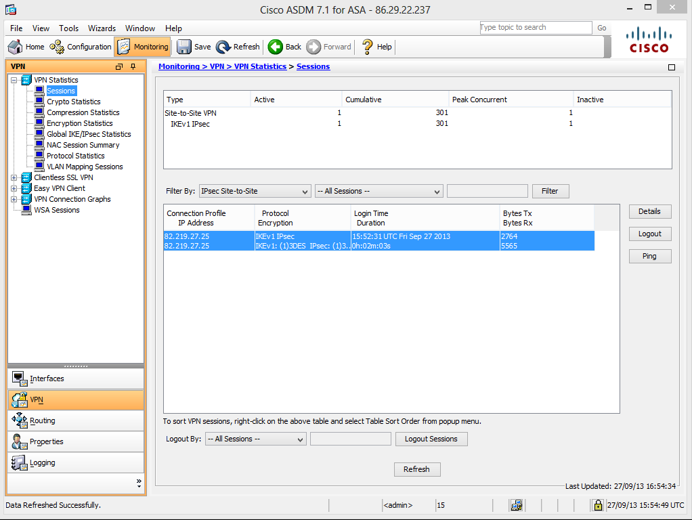
Task: Maximize content pane with square icon
Action: [x=672, y=67]
